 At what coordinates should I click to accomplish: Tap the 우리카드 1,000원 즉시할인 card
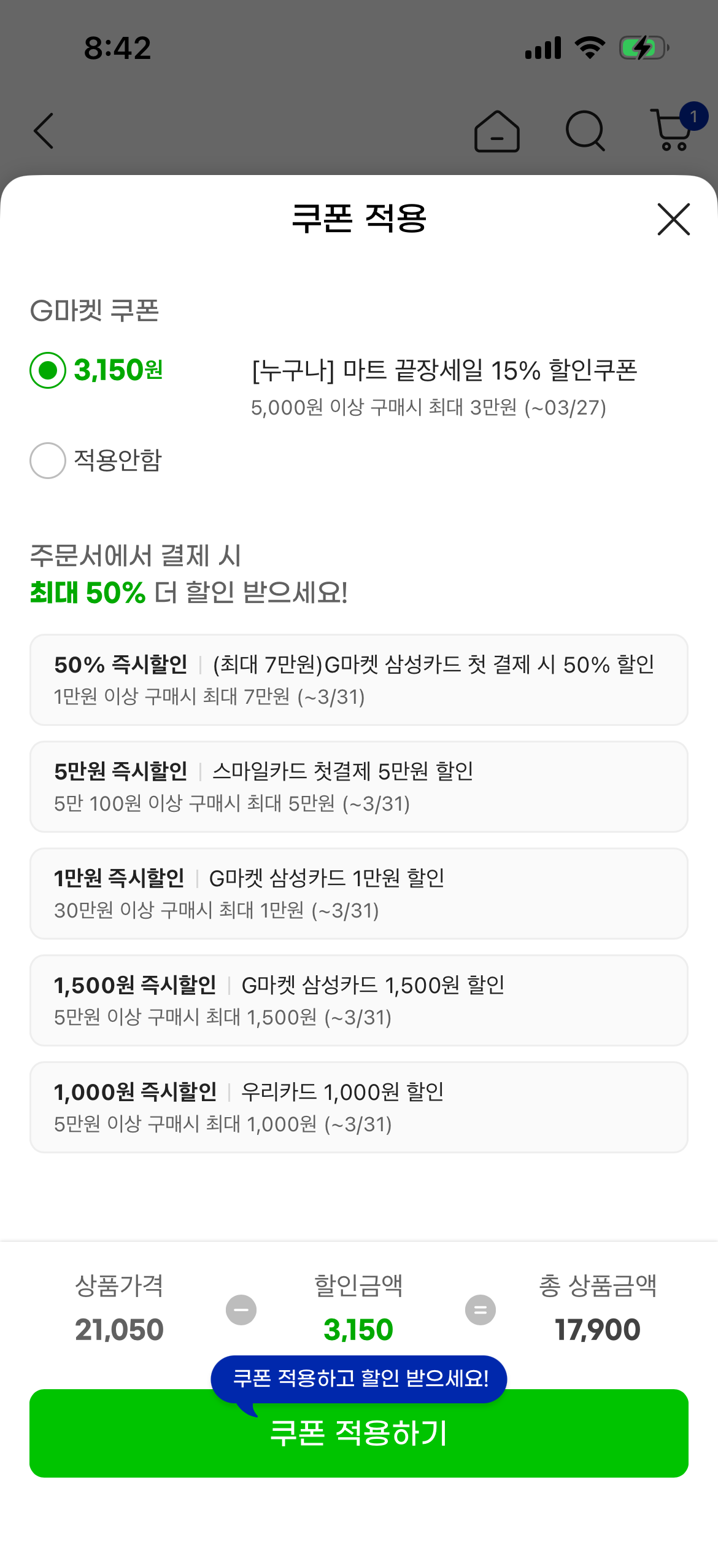358,1107
